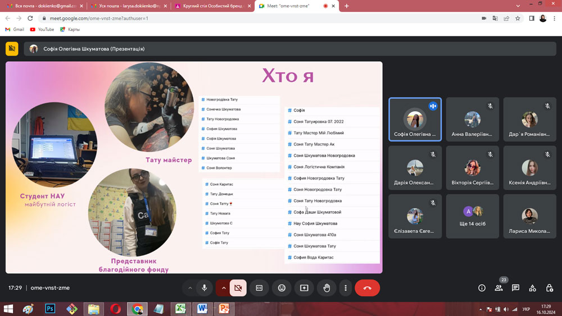Open meeting details info icon
Screen dimensions: 562x316
pyautogui.click(x=482, y=288)
